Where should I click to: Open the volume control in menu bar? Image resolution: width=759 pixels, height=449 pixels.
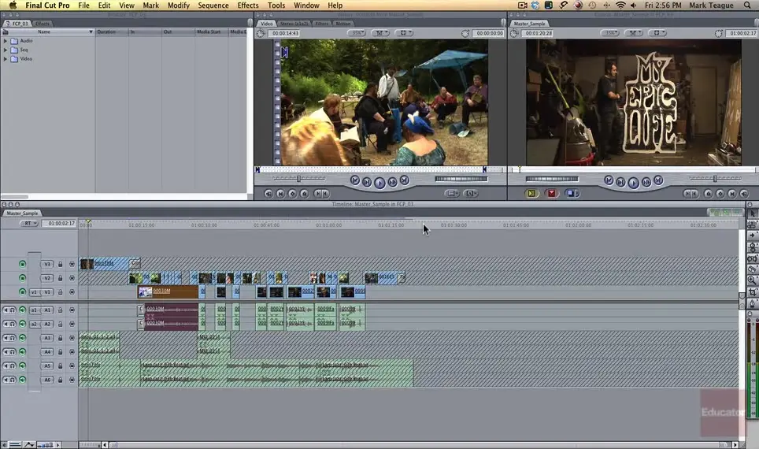point(634,6)
